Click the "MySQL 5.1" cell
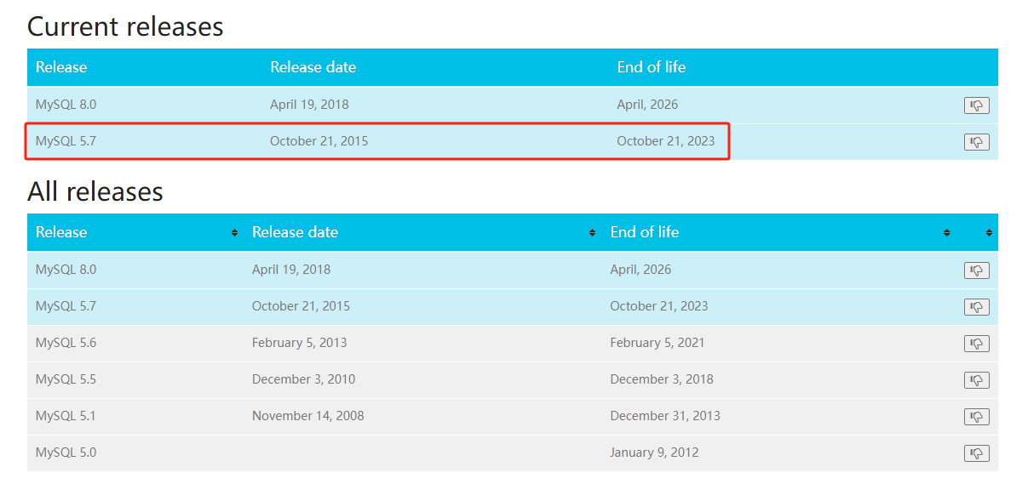The height and width of the screenshot is (501, 1028). 66,416
